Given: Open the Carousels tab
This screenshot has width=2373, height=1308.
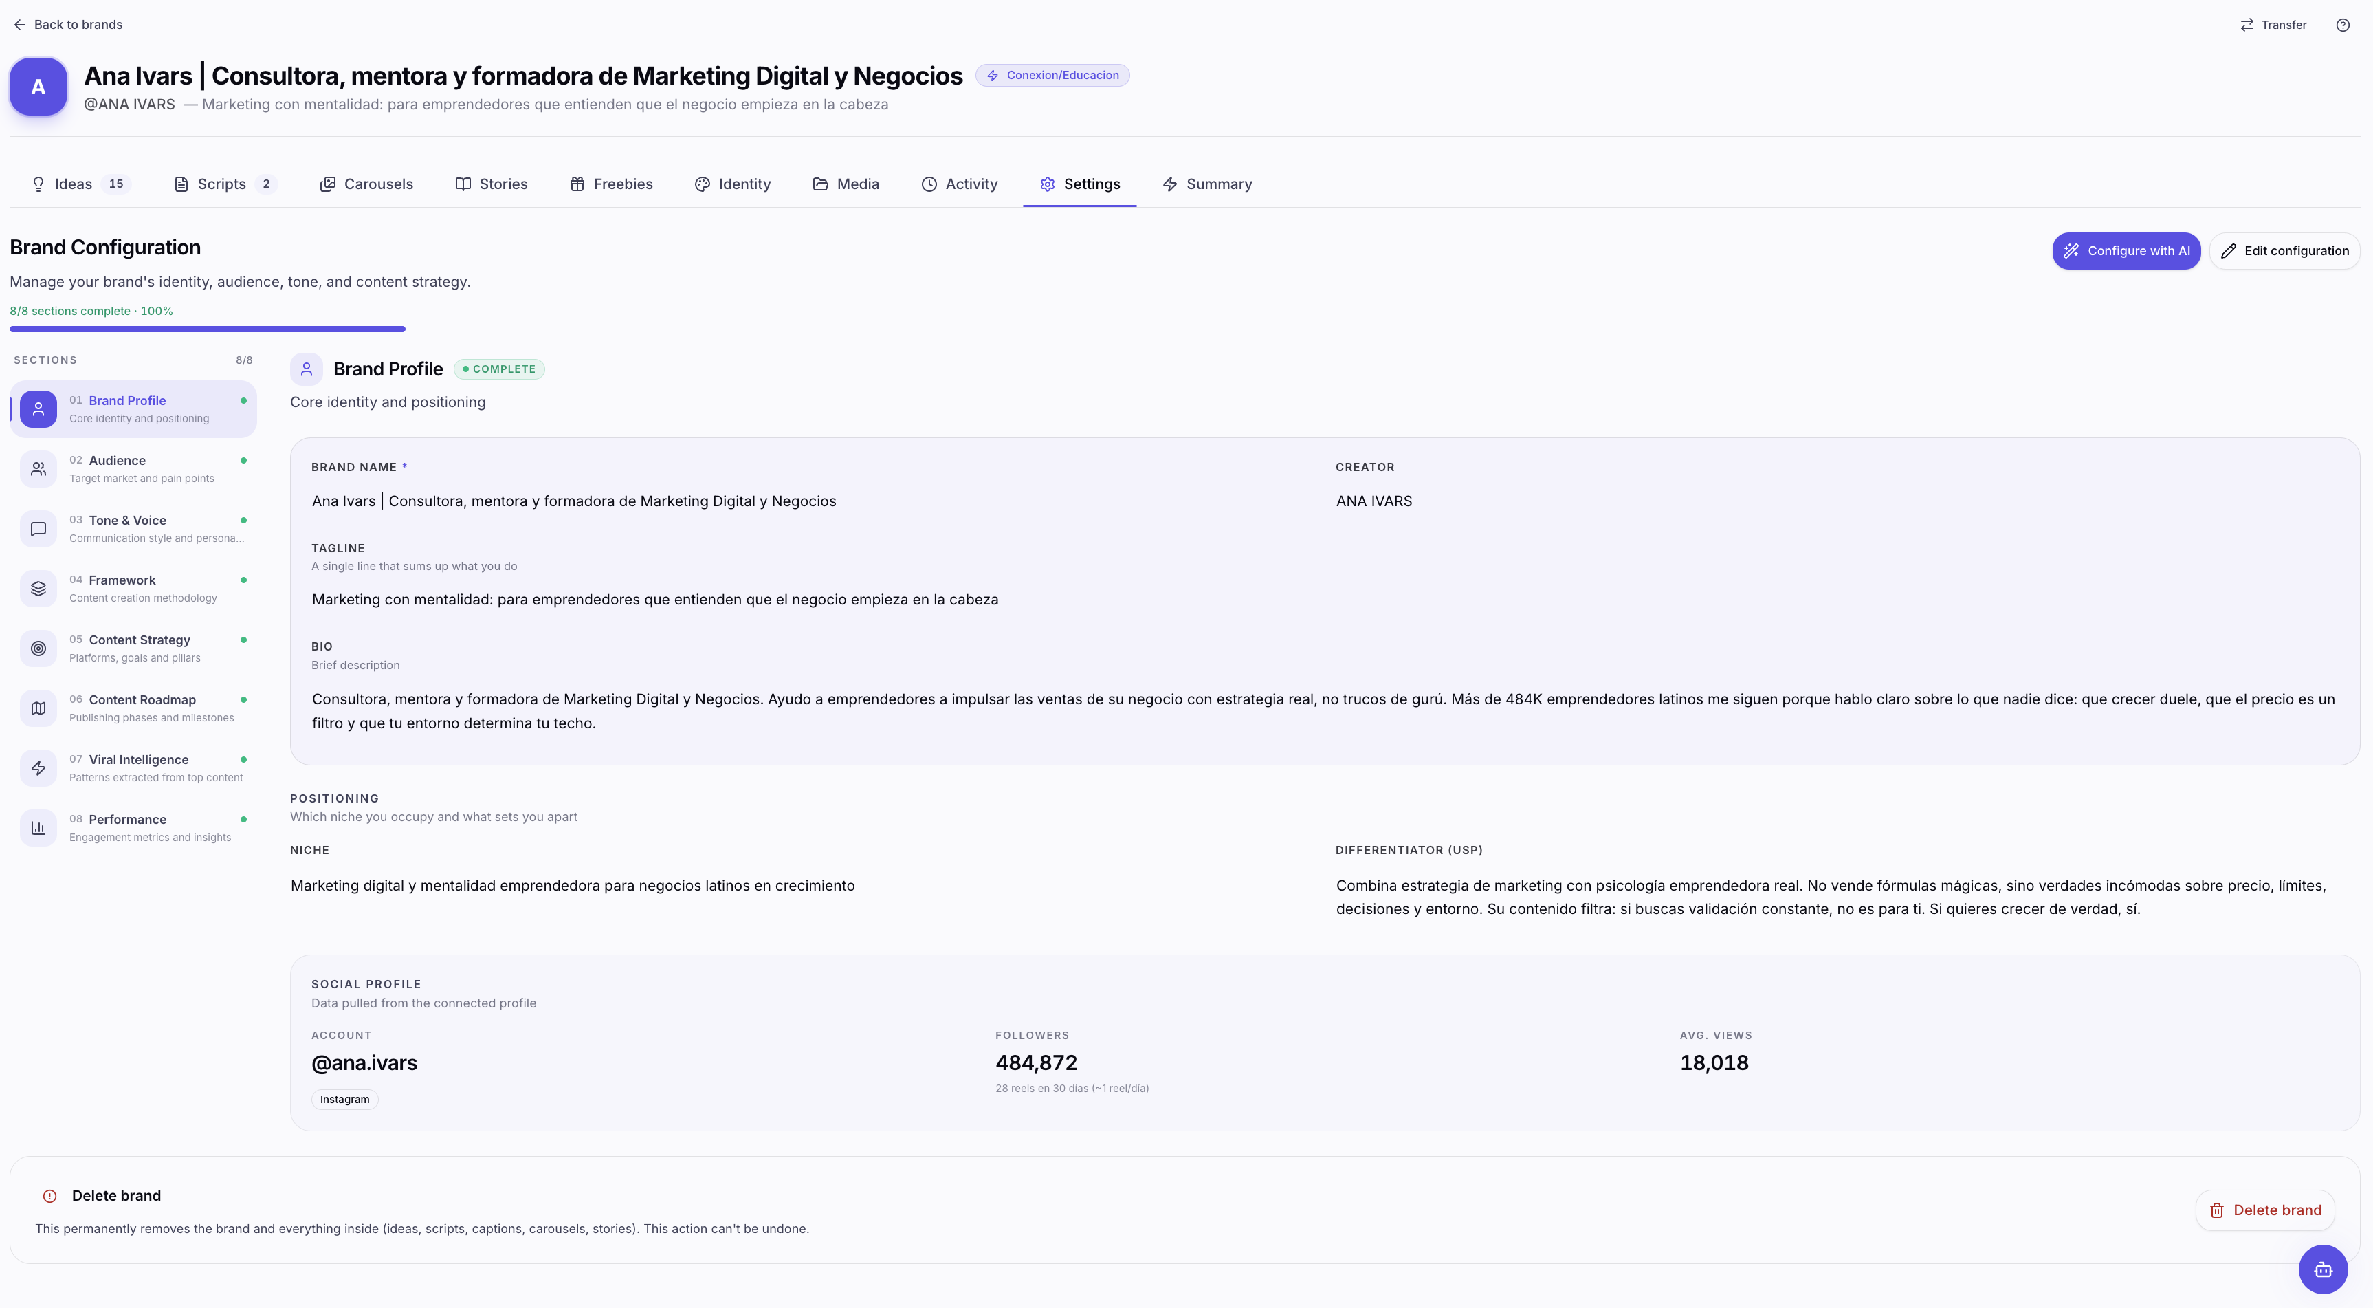Looking at the screenshot, I should pos(366,184).
